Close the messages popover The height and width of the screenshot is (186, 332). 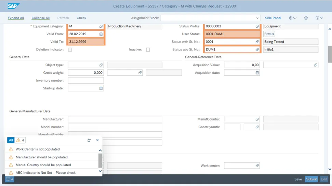pyautogui.click(x=97, y=140)
